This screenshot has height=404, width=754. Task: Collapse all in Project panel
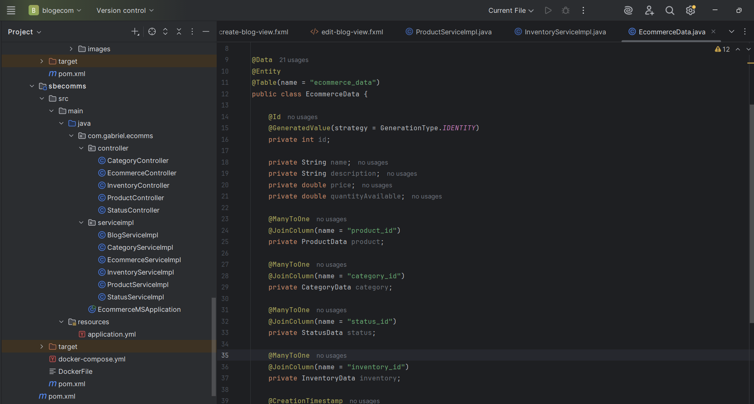pos(179,32)
